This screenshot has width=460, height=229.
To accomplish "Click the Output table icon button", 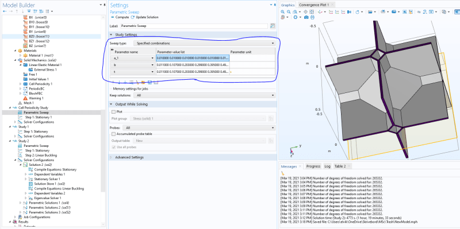I will pos(271,141).
